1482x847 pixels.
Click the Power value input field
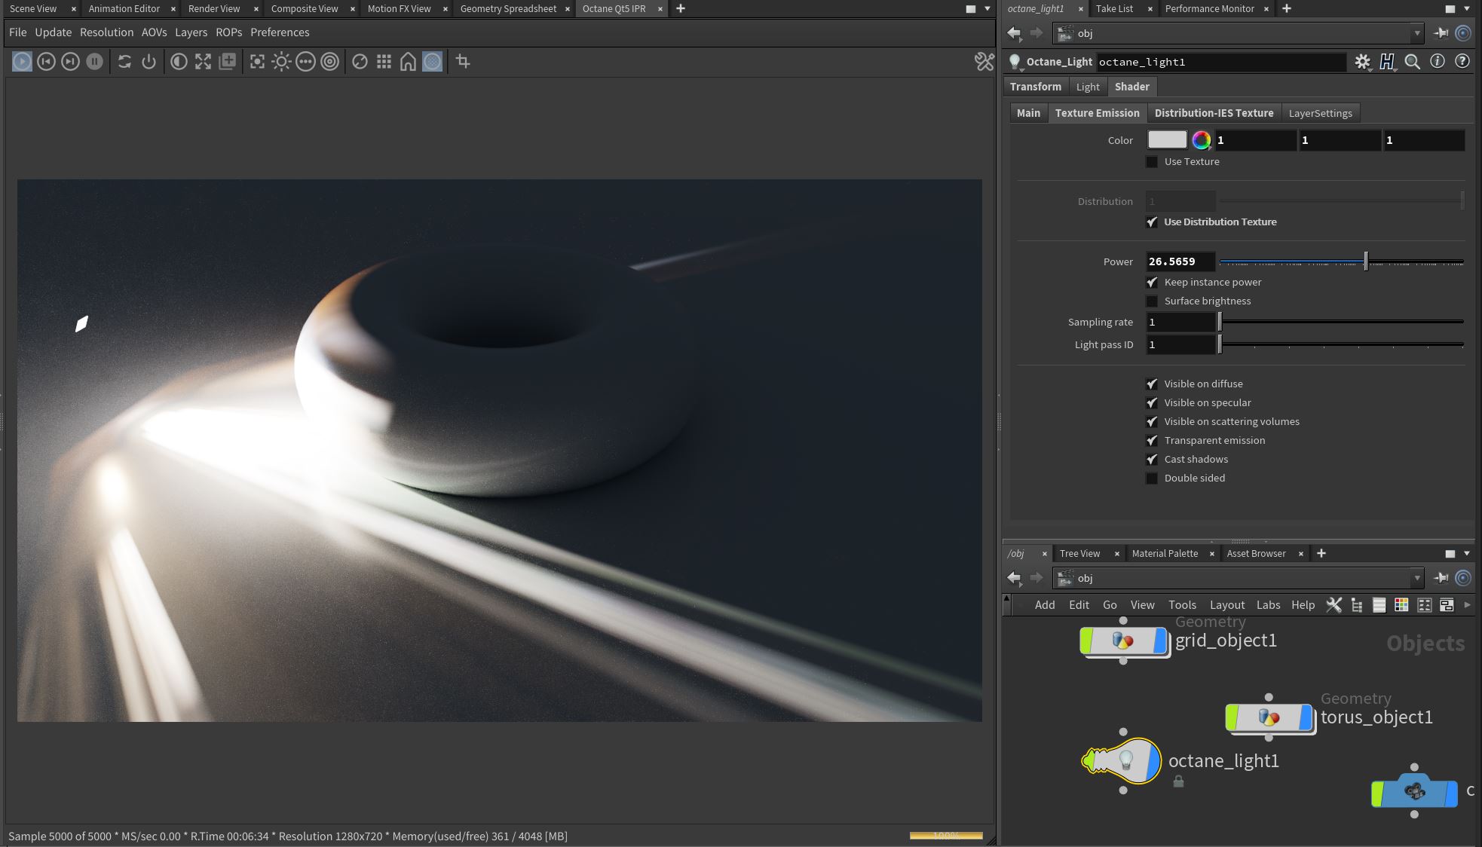point(1180,261)
